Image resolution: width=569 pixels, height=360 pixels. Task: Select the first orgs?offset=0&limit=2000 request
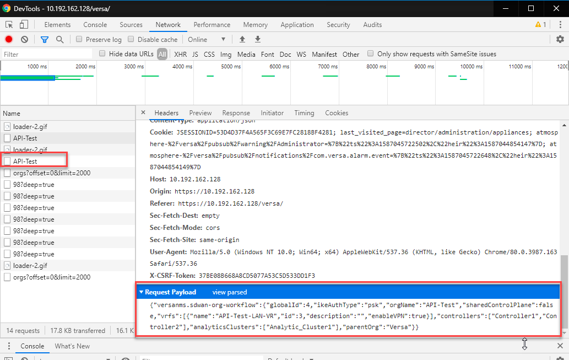[x=68, y=173]
